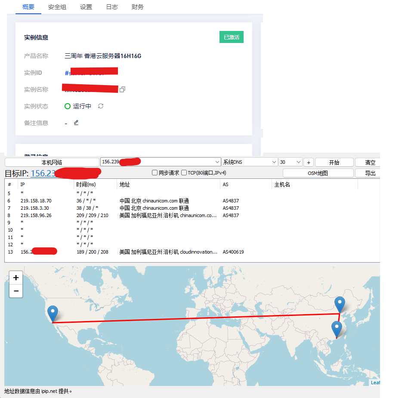Zoom out the map with minus button
The height and width of the screenshot is (398, 411).
(16, 291)
